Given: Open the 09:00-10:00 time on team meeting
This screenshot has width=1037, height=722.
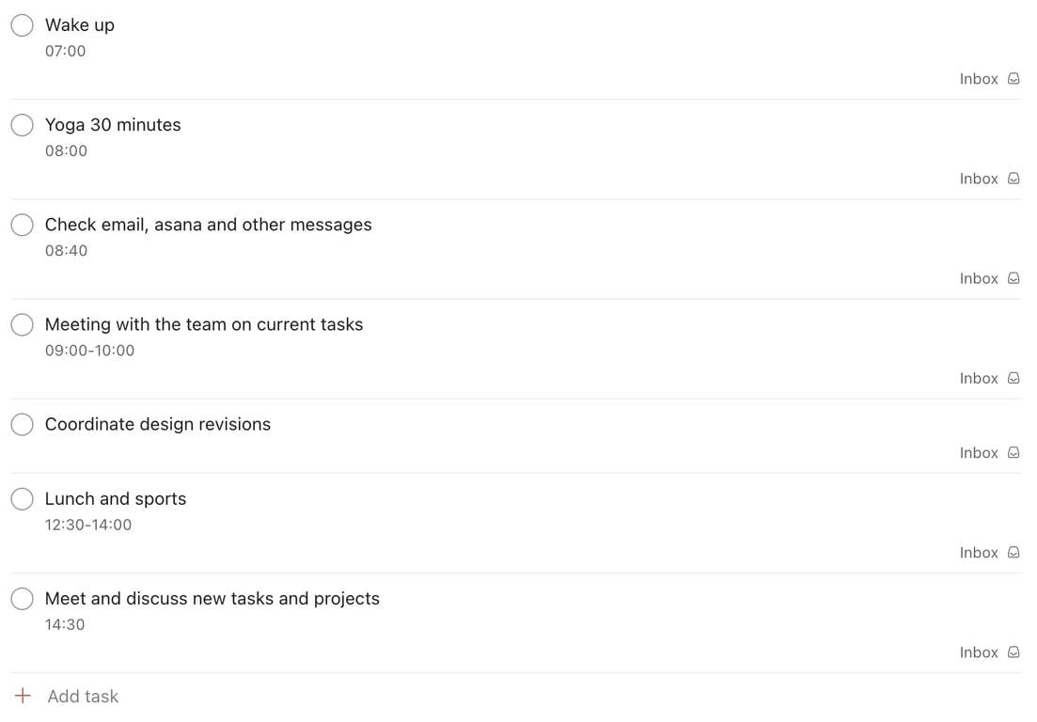Looking at the screenshot, I should [x=90, y=351].
